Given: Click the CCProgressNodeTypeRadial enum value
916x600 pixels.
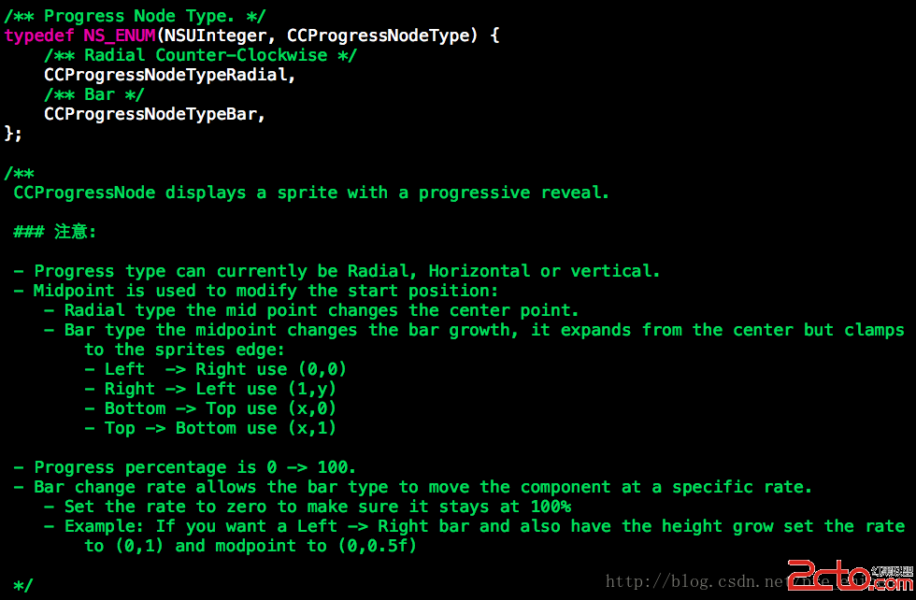Looking at the screenshot, I should pos(169,75).
